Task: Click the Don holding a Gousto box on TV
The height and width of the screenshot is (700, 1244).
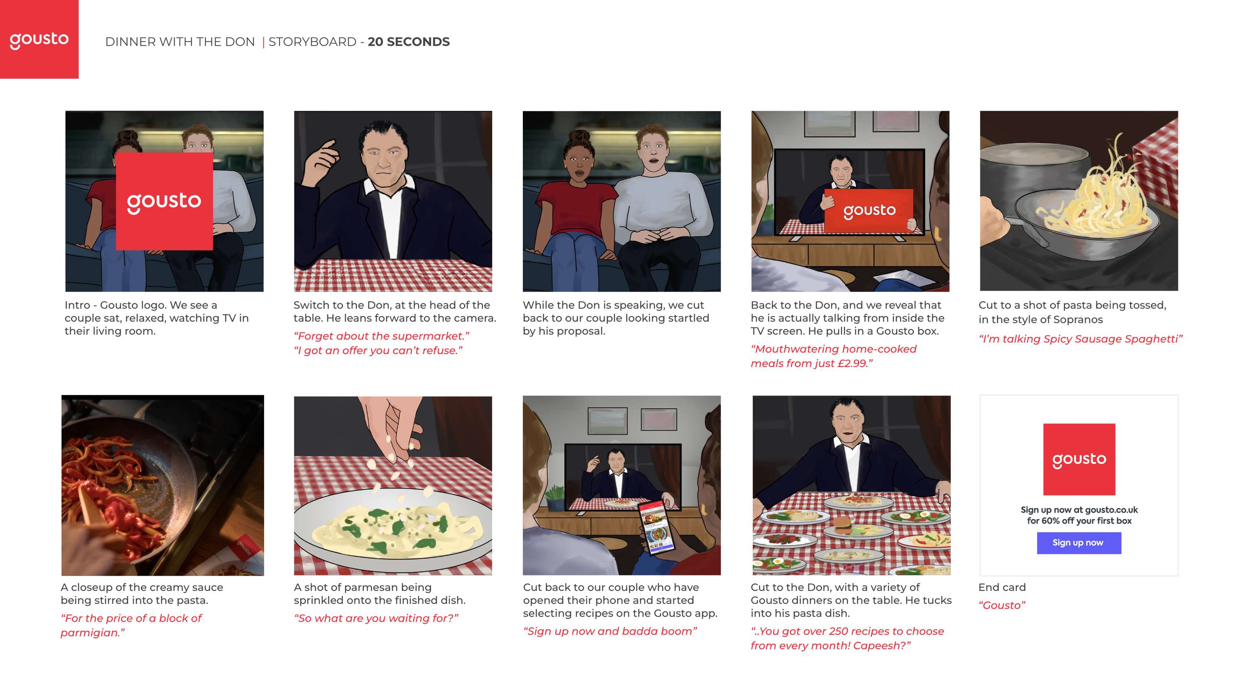Action: tap(850, 201)
